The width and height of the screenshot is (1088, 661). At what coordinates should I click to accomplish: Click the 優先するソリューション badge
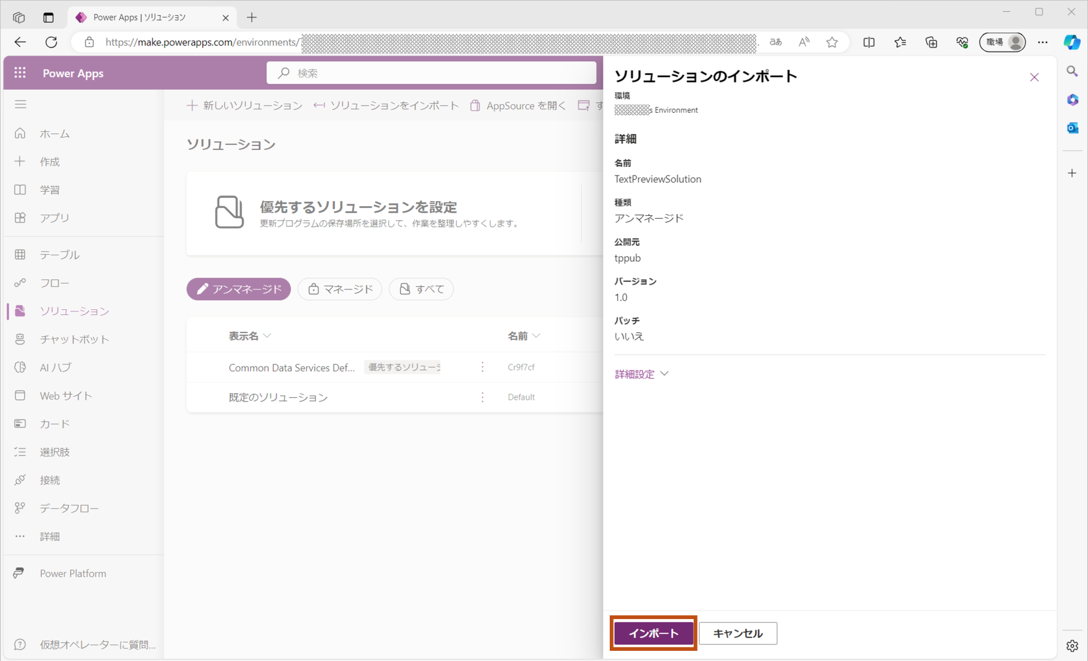403,367
